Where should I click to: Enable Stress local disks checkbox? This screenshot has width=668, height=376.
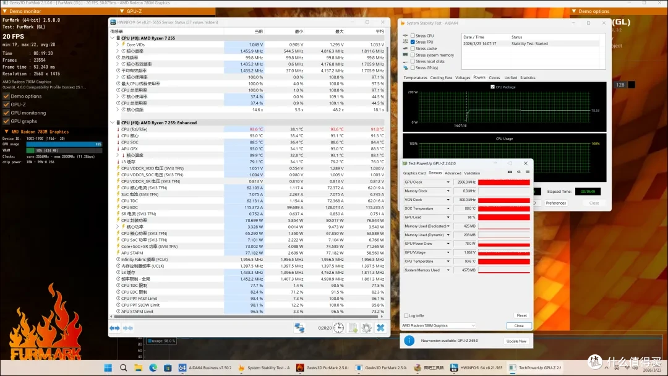413,61
